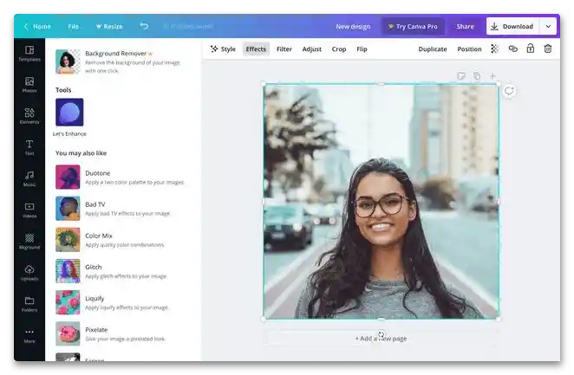Open the More sidebar options
This screenshot has height=375, width=574.
point(29,335)
